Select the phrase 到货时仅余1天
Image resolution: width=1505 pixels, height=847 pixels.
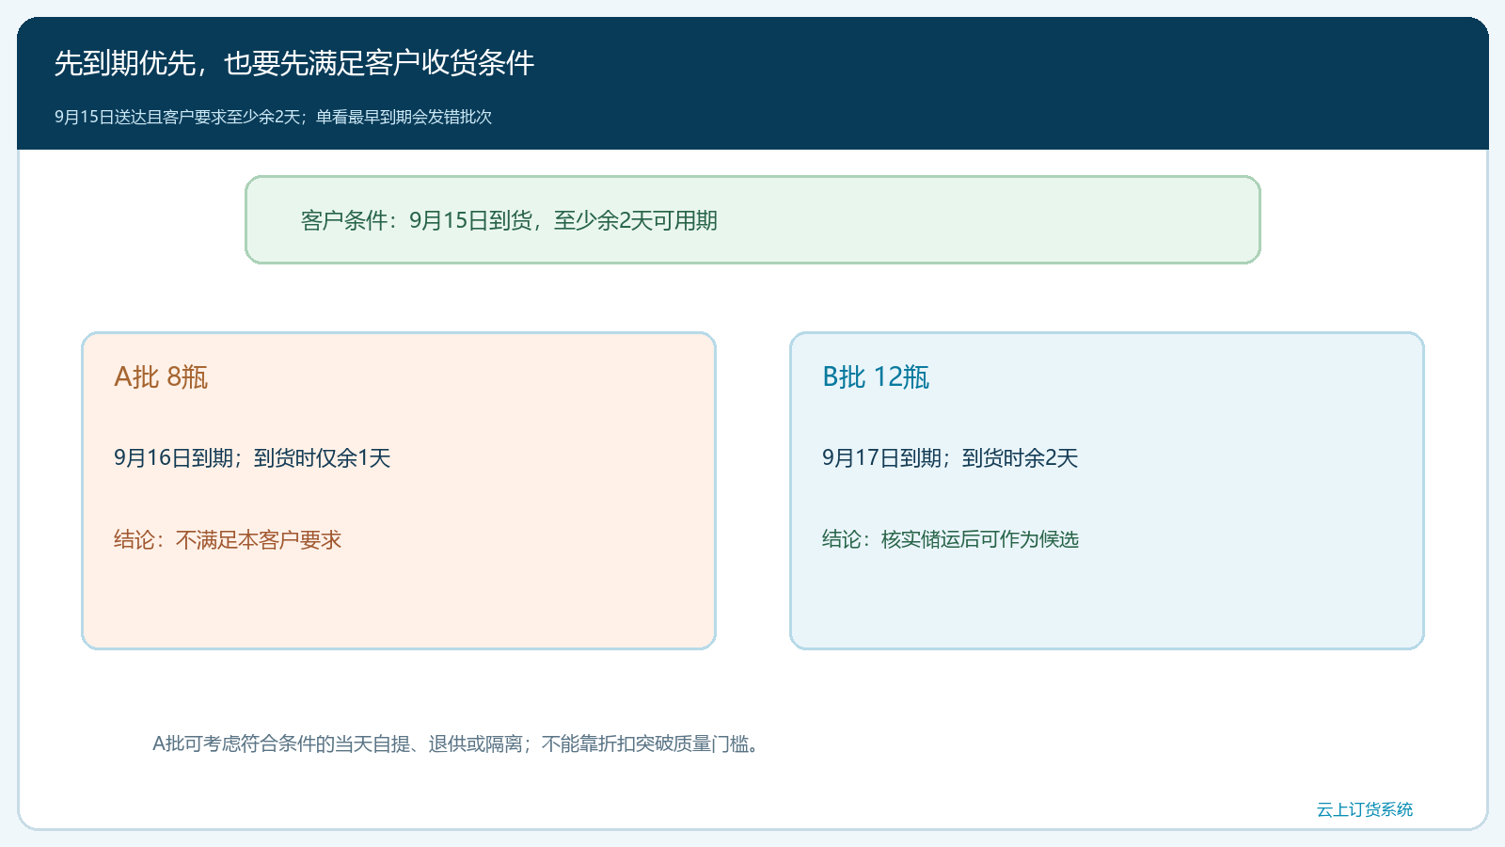pos(323,457)
